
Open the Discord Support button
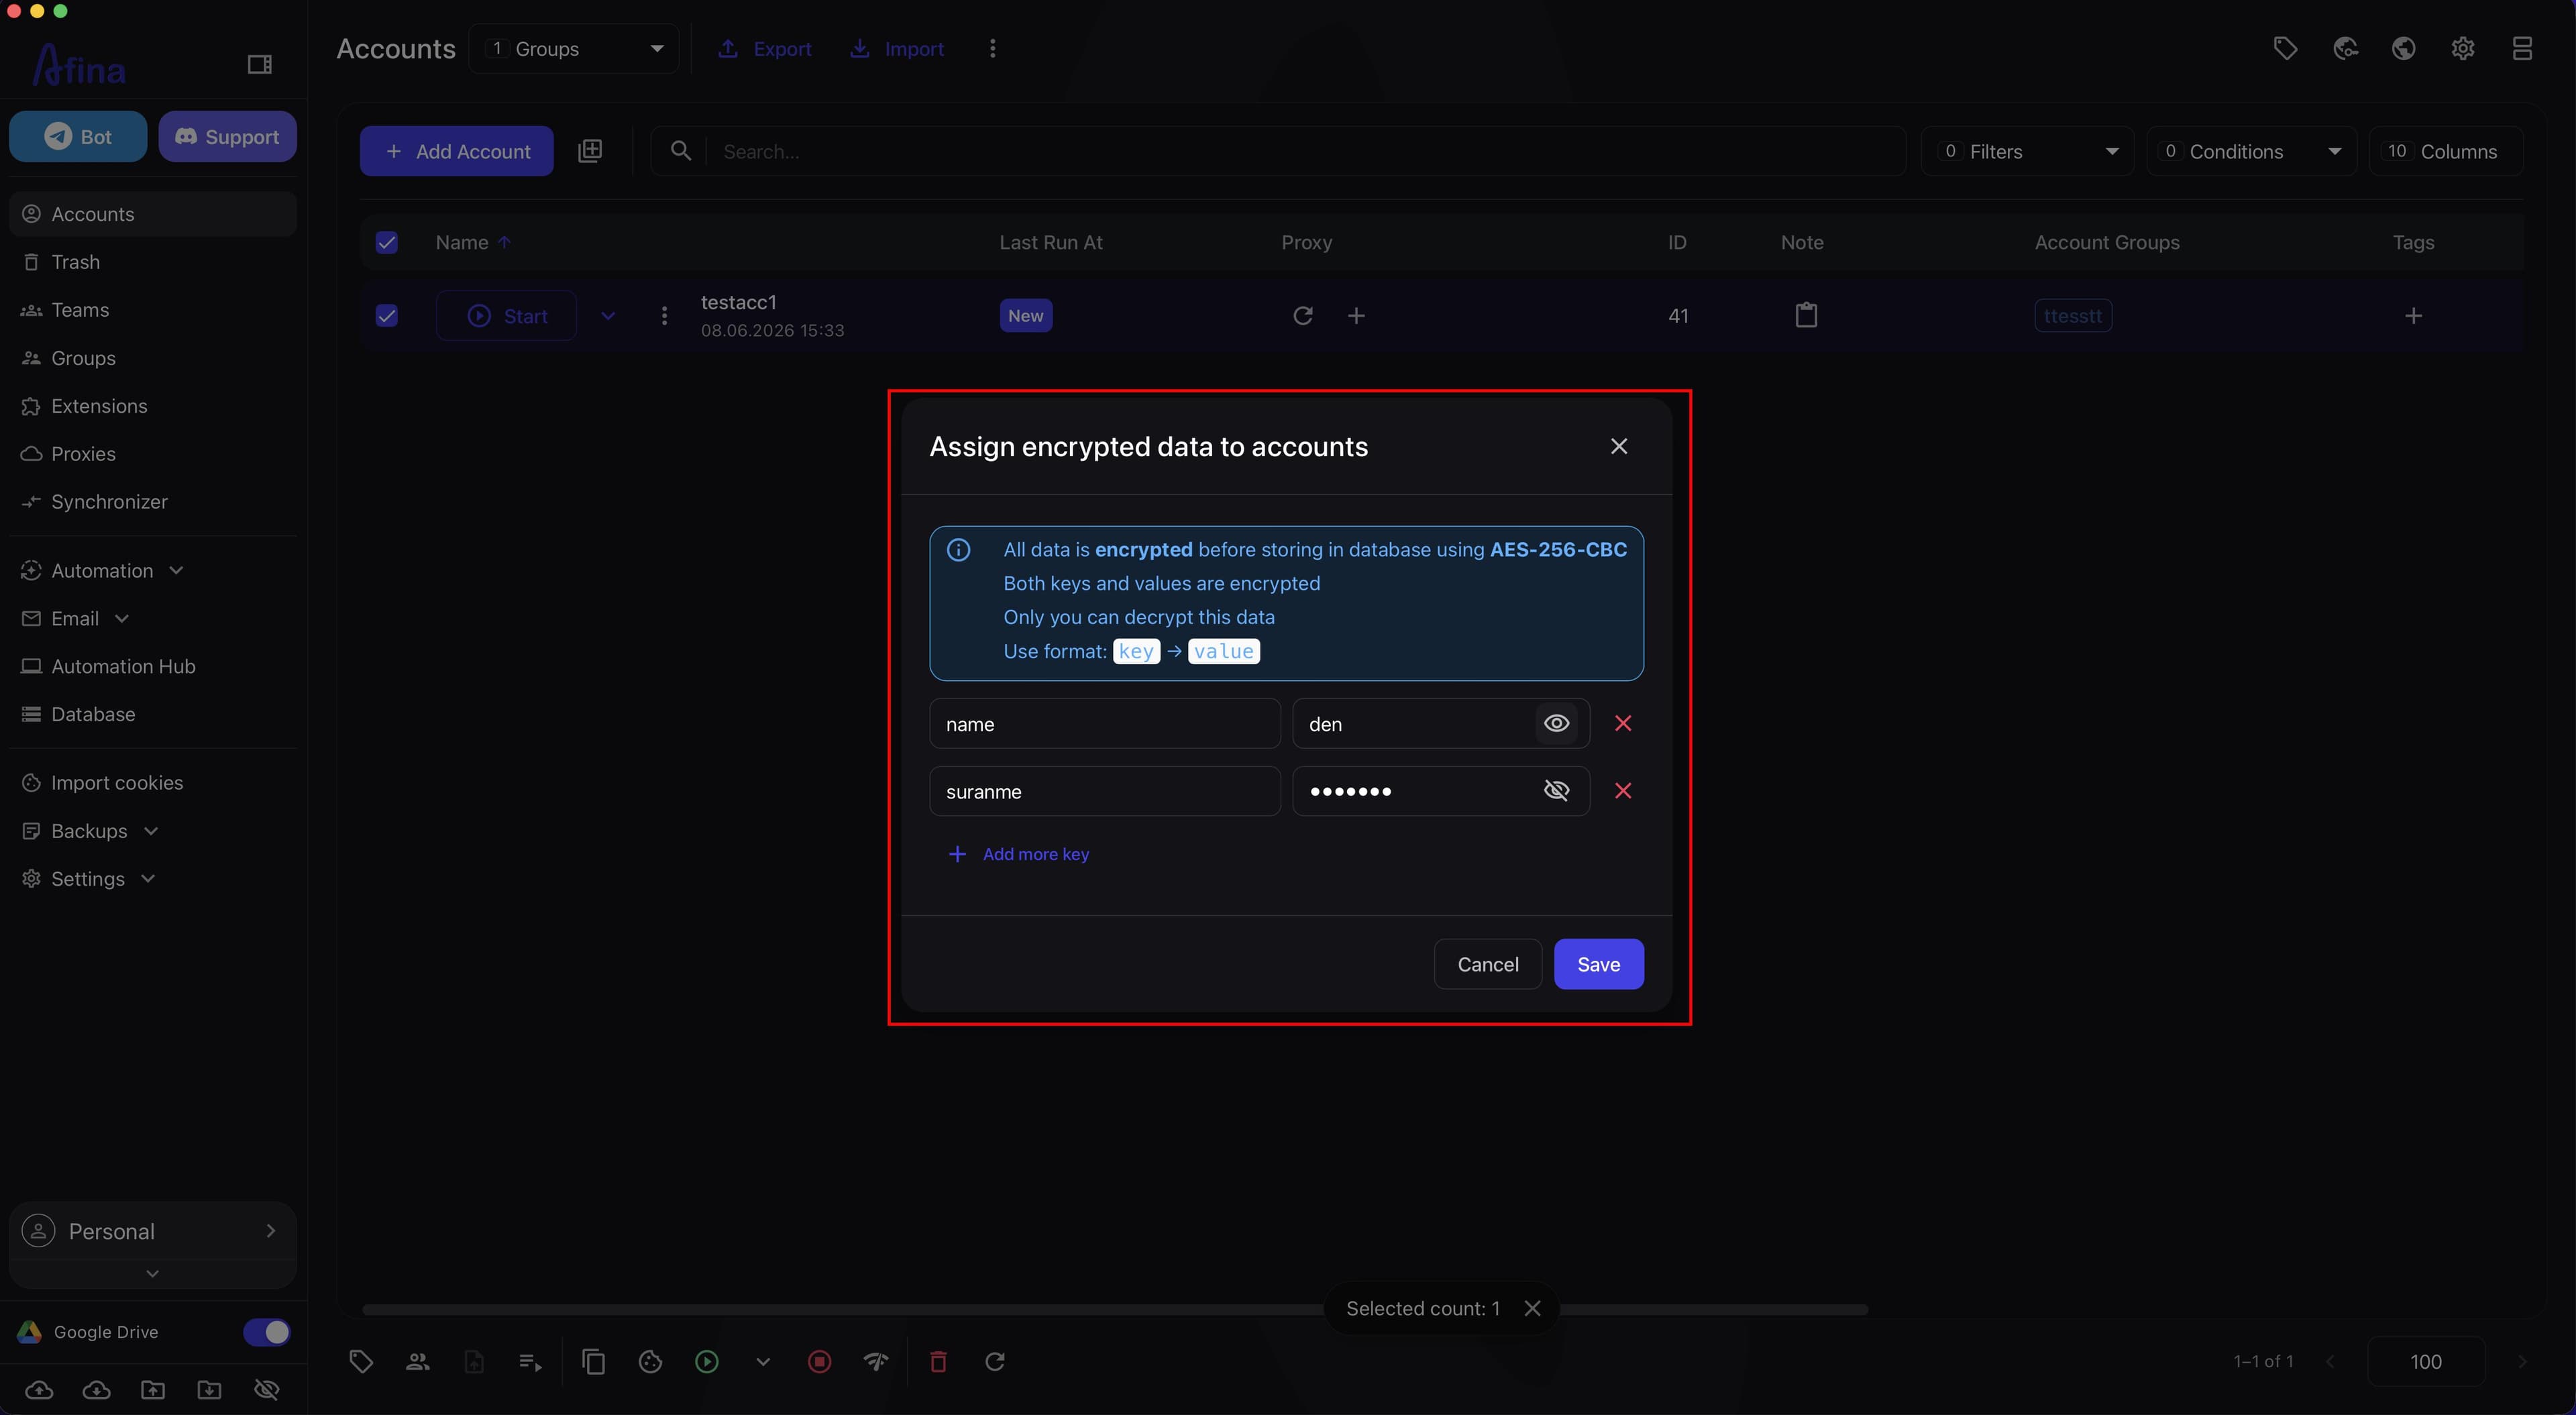click(x=227, y=136)
